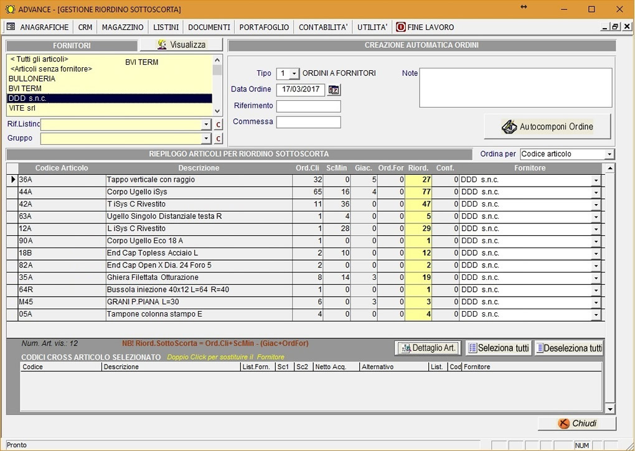Click the inner window minimize icon
Viewport: 635px width, 451px height.
pyautogui.click(x=605, y=27)
